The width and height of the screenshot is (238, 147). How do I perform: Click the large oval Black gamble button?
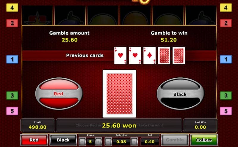(x=180, y=94)
